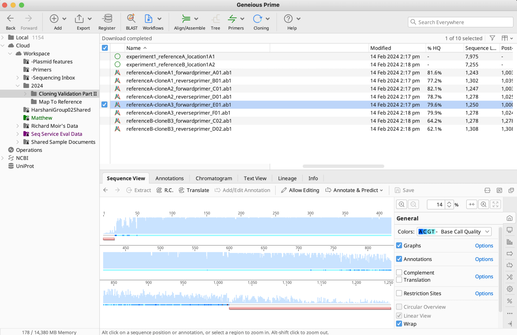Open the Lineage tab
The image size is (517, 335).
(287, 178)
